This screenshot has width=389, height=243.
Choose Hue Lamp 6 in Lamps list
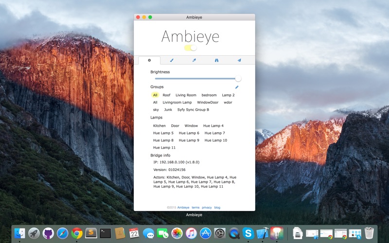(x=189, y=133)
